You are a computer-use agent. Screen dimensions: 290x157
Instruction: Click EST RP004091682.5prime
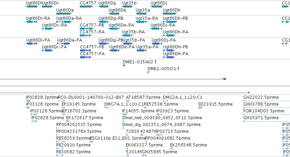click(x=168, y=139)
